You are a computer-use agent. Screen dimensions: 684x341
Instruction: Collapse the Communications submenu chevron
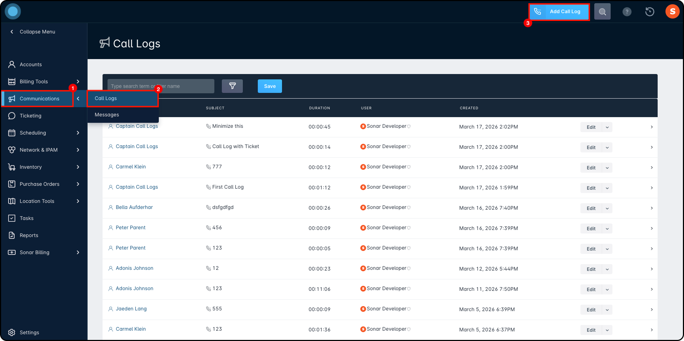(78, 99)
